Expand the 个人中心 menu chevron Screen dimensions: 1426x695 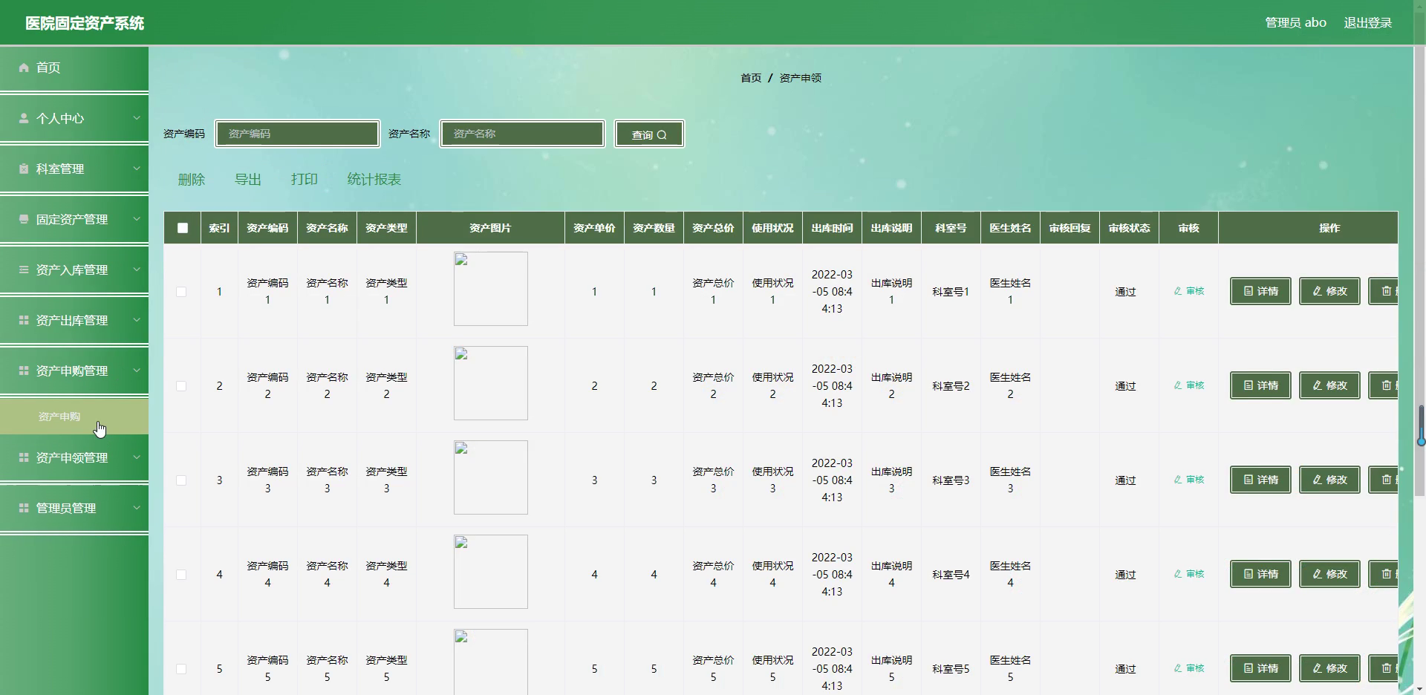click(x=137, y=118)
